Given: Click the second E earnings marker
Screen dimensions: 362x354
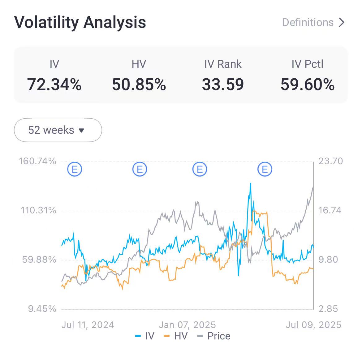Looking at the screenshot, I should [140, 169].
